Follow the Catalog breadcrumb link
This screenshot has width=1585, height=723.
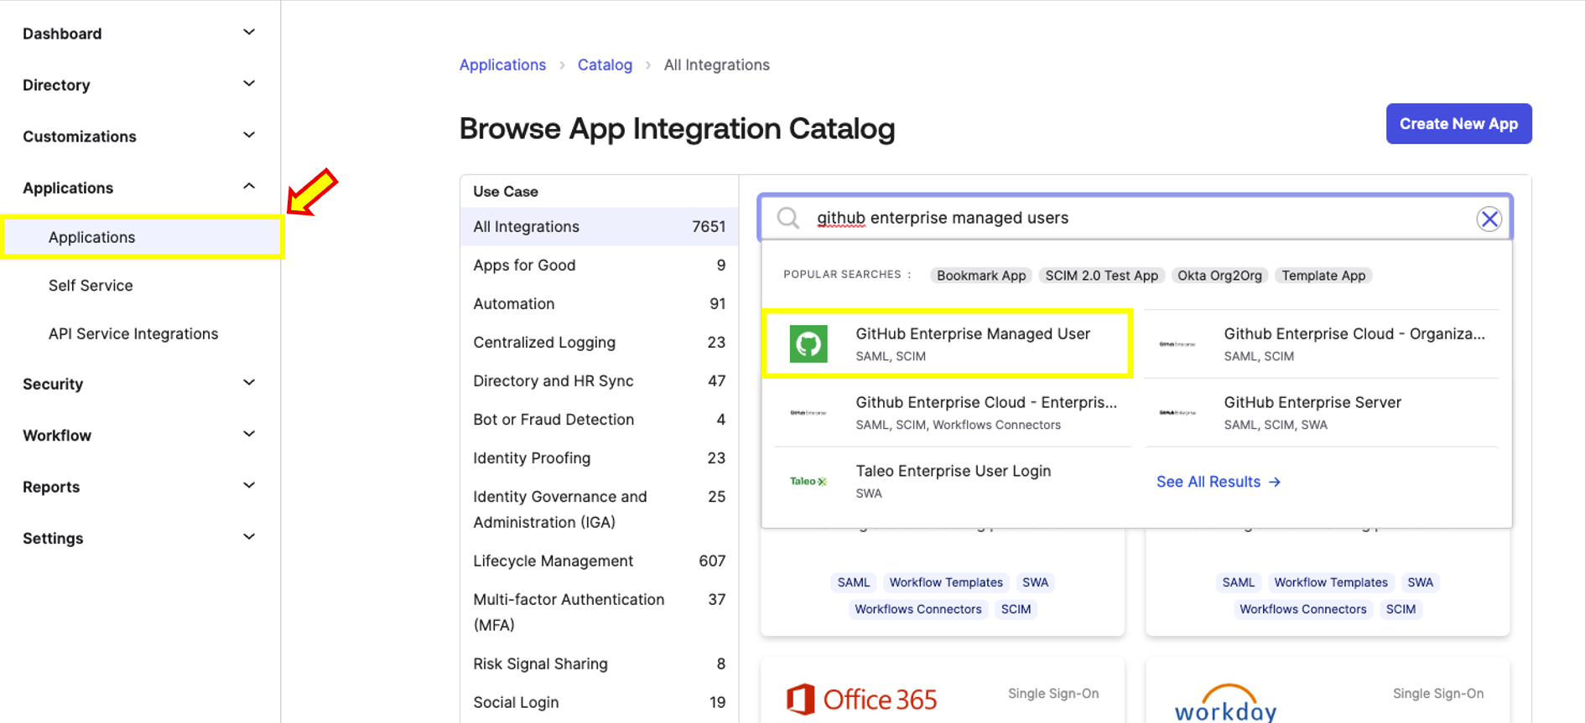pos(605,65)
